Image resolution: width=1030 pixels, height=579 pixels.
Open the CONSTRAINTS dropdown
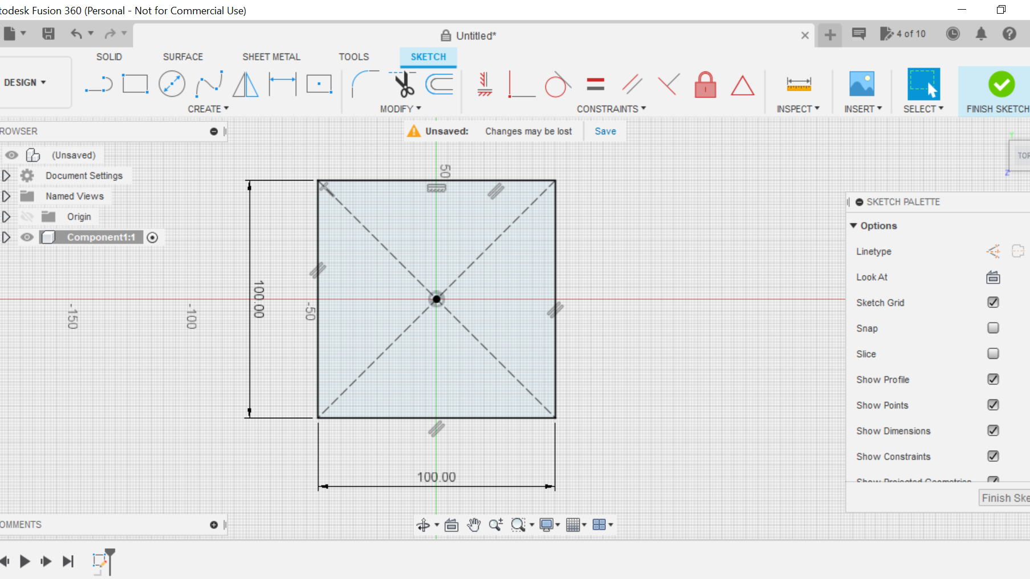click(x=610, y=108)
